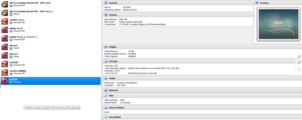Open the Display settings header link
Image resolution: width=302 pixels, height=120 pixels.
pyautogui.click(x=113, y=47)
